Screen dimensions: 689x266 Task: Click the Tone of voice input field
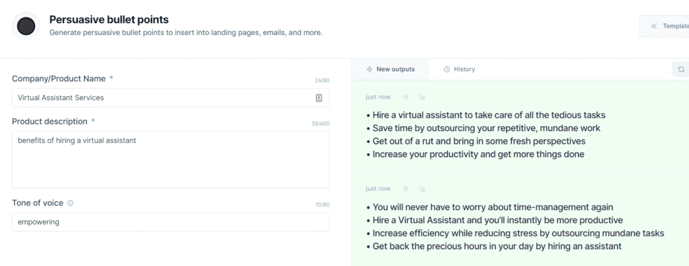[170, 222]
